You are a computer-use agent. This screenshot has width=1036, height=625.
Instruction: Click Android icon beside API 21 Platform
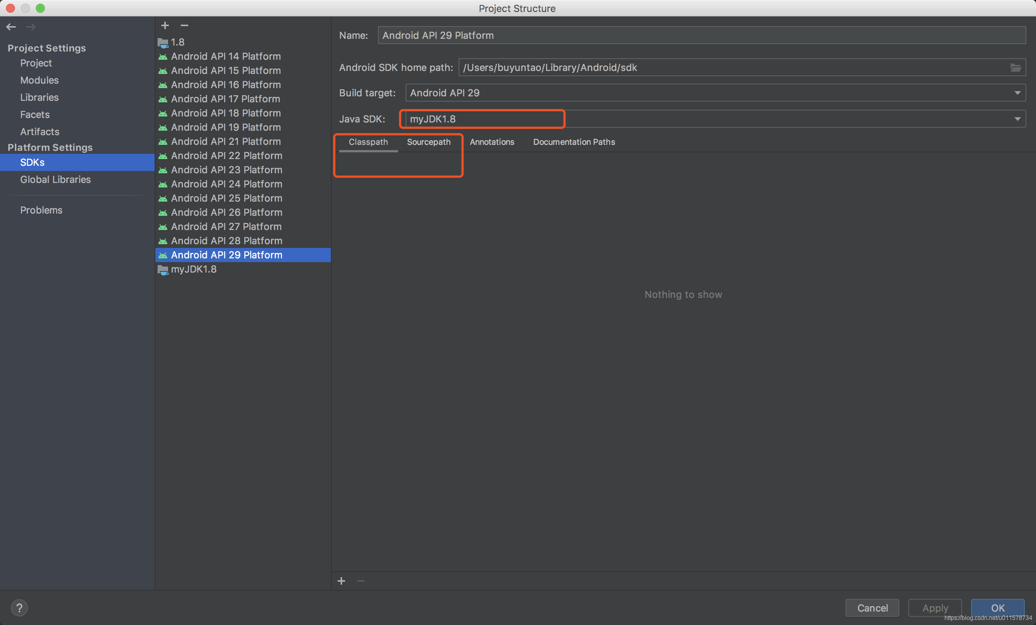pos(163,142)
